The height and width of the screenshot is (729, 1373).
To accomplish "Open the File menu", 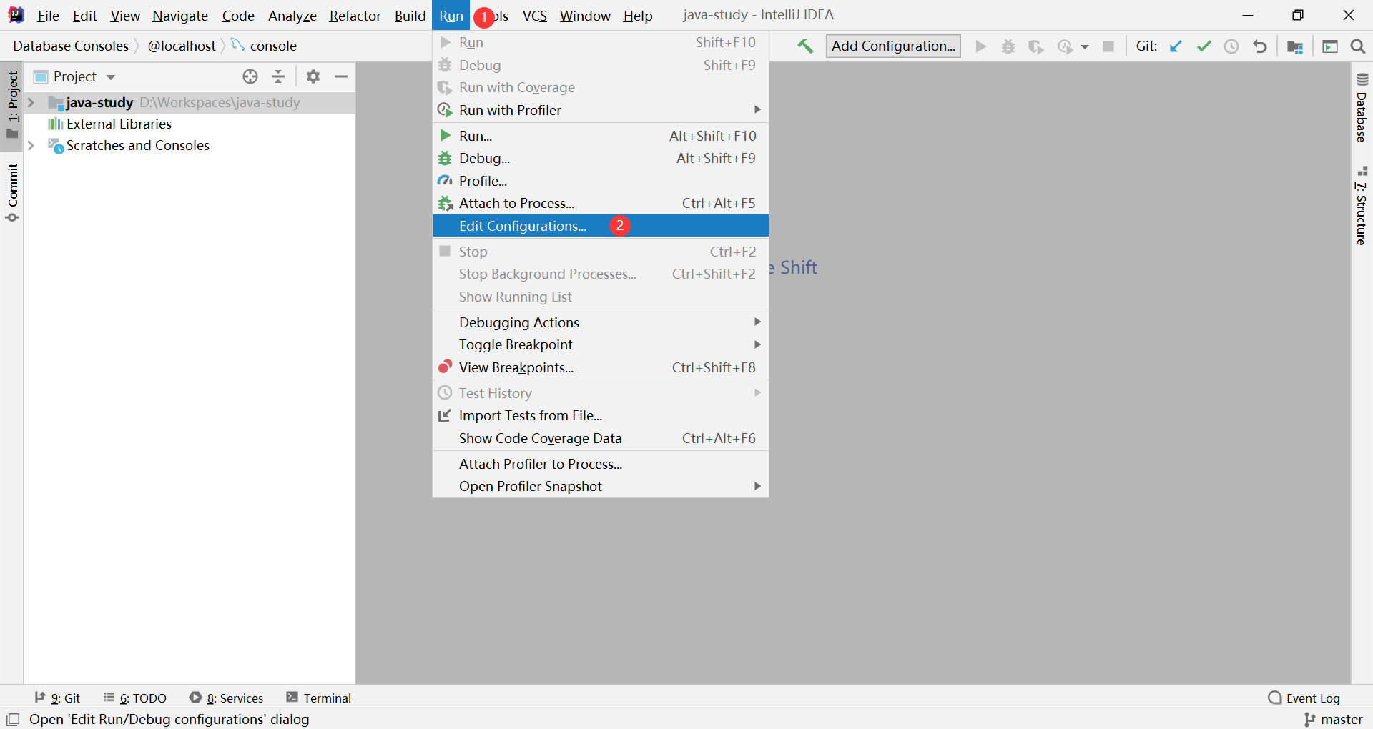I will [x=48, y=16].
